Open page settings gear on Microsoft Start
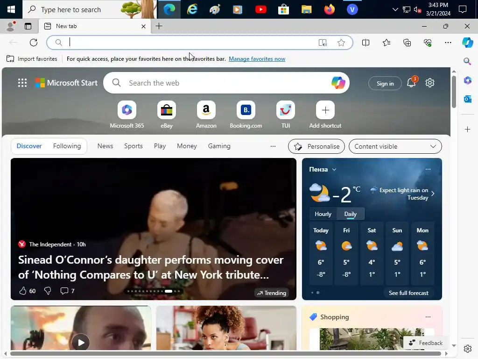478x359 pixels. point(430,83)
